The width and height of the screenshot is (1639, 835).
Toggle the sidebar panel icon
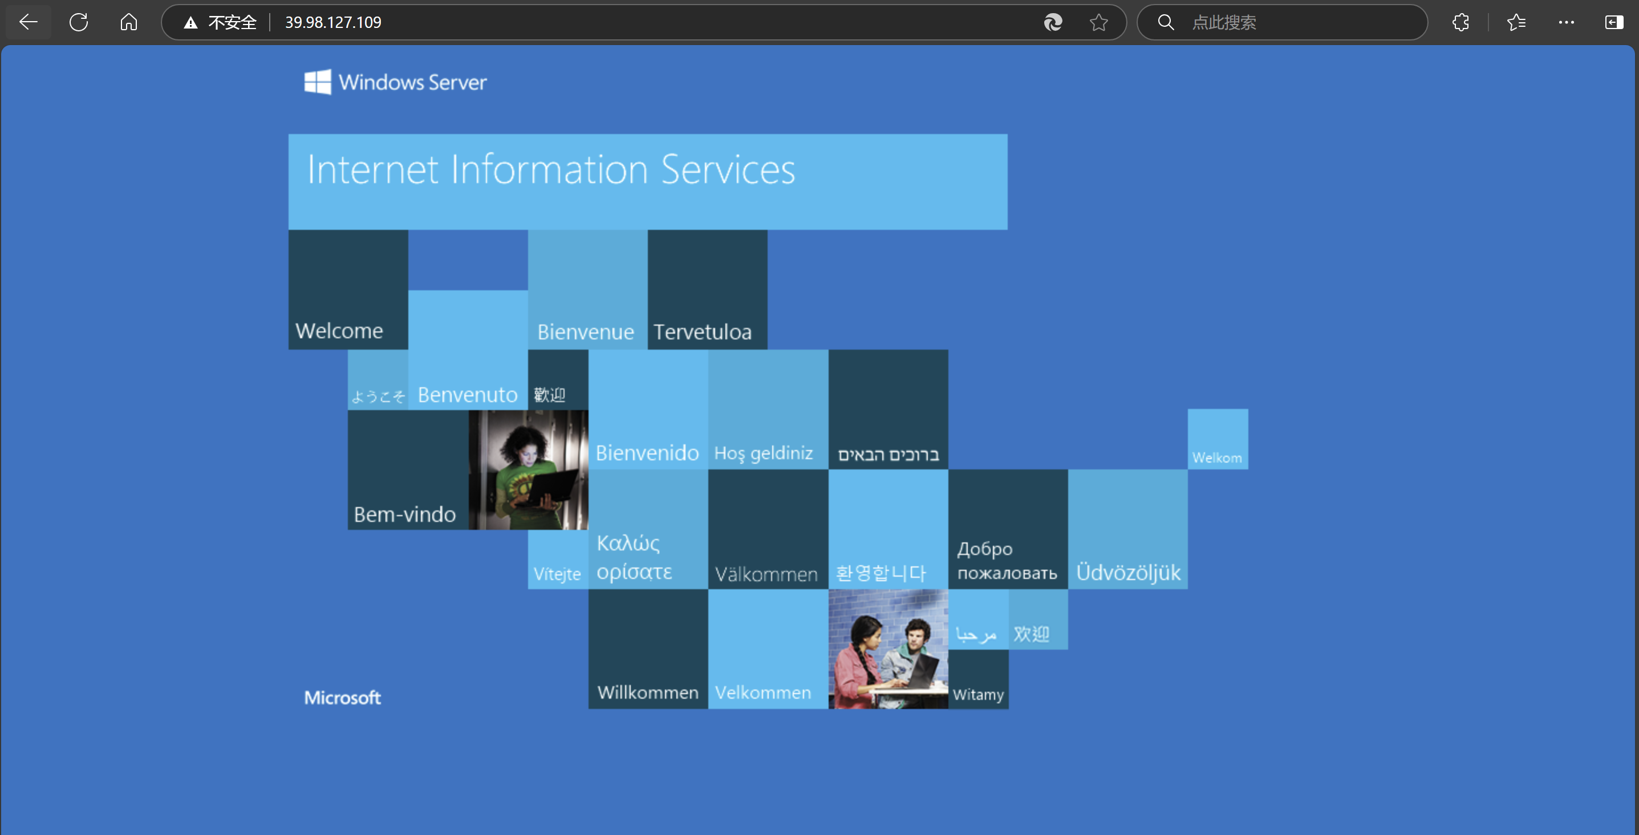(x=1614, y=23)
